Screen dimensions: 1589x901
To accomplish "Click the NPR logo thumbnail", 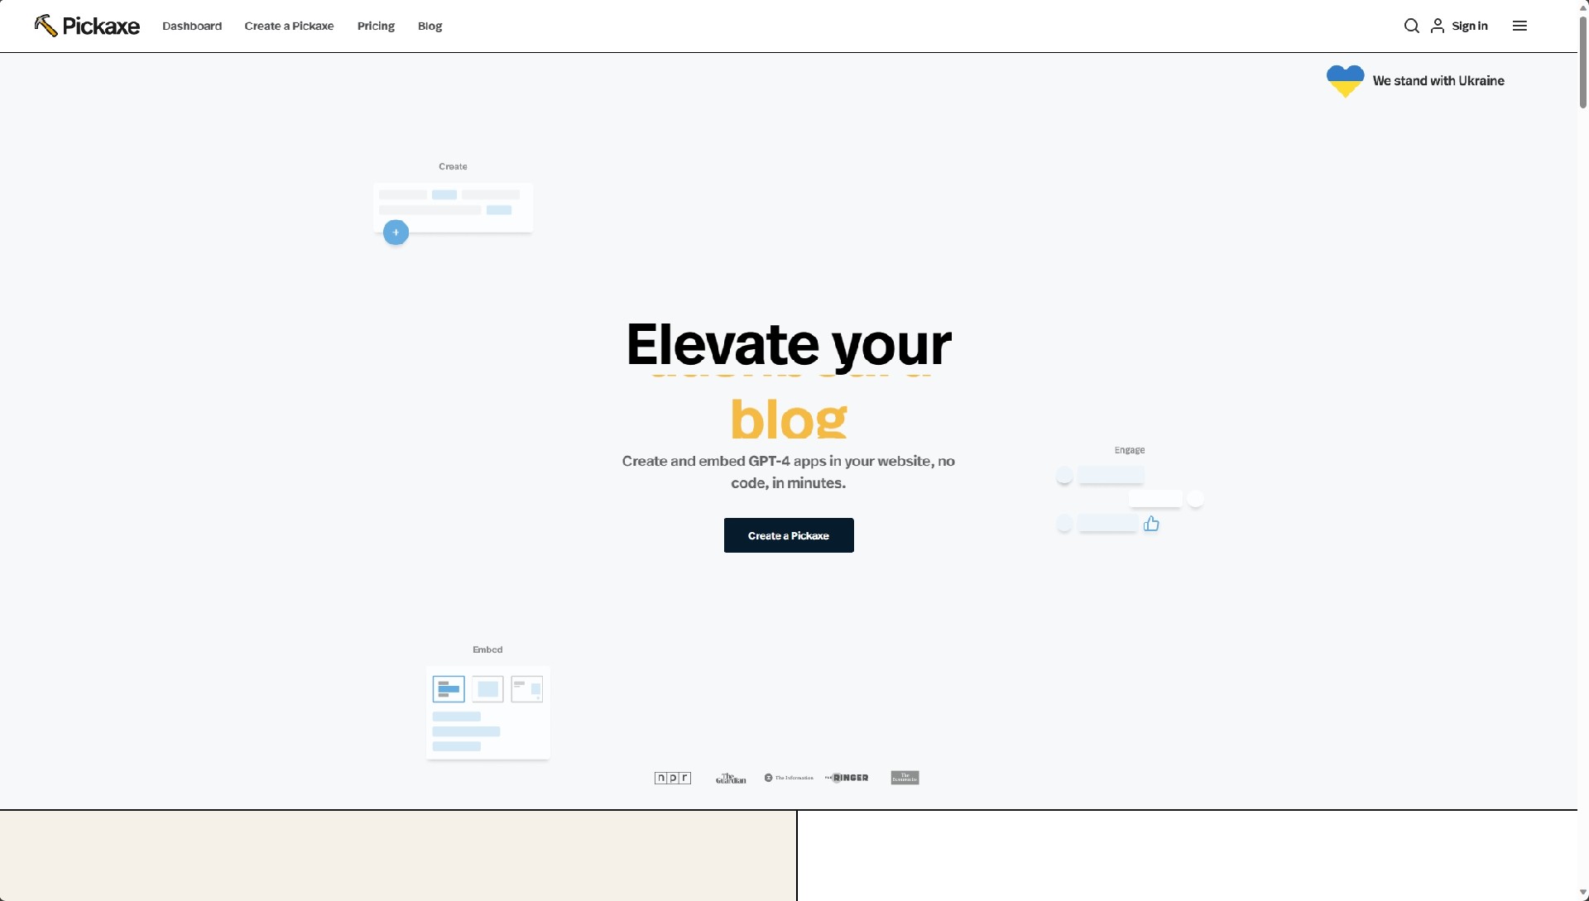I will coord(672,777).
